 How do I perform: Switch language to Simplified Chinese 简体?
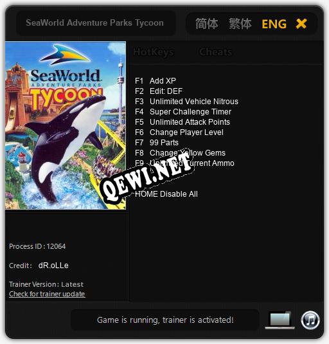click(207, 24)
